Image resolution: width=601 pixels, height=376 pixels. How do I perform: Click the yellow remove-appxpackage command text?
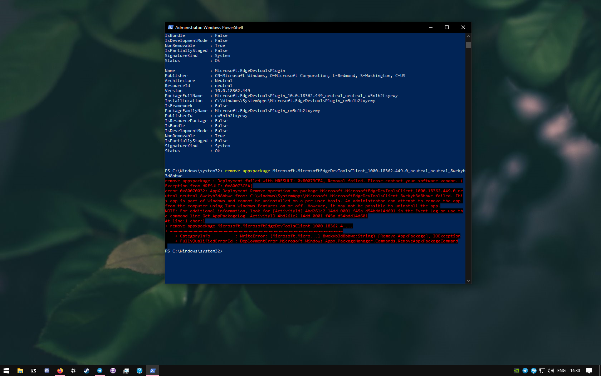[x=248, y=171]
